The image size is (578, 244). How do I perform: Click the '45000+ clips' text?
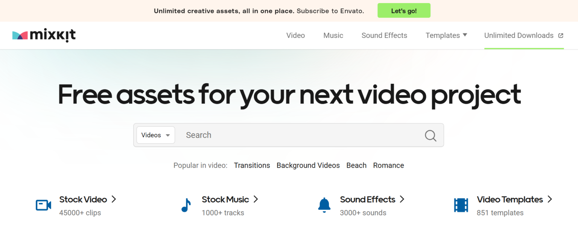pos(80,213)
